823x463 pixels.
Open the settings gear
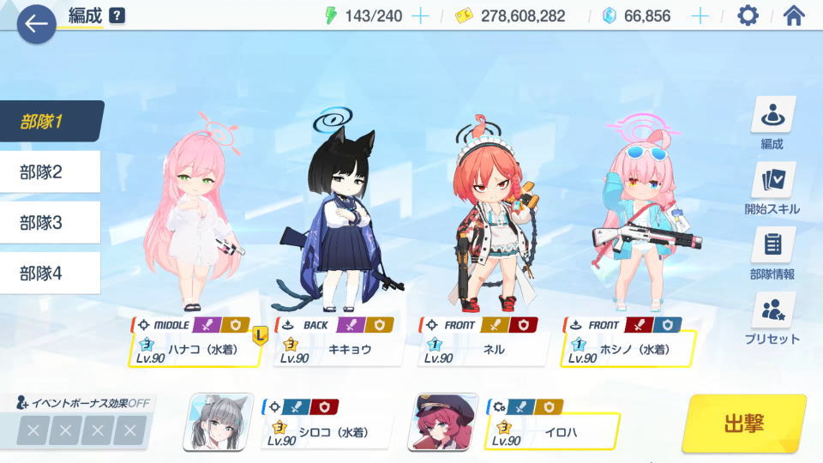tap(748, 15)
